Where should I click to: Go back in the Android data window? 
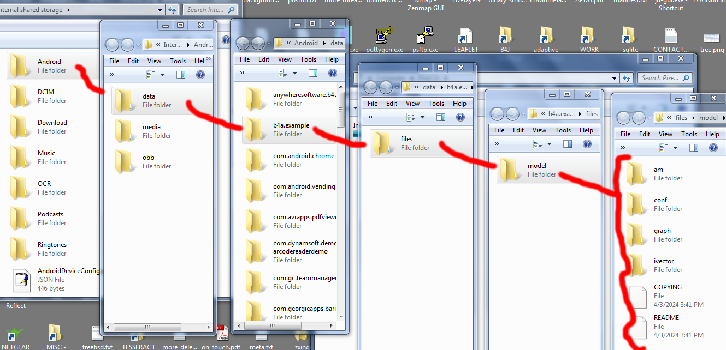[x=243, y=43]
